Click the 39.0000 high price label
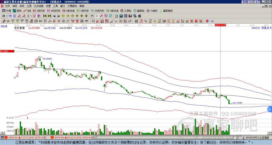Screen dimensions: 272x145 pyautogui.click(x=47, y=59)
